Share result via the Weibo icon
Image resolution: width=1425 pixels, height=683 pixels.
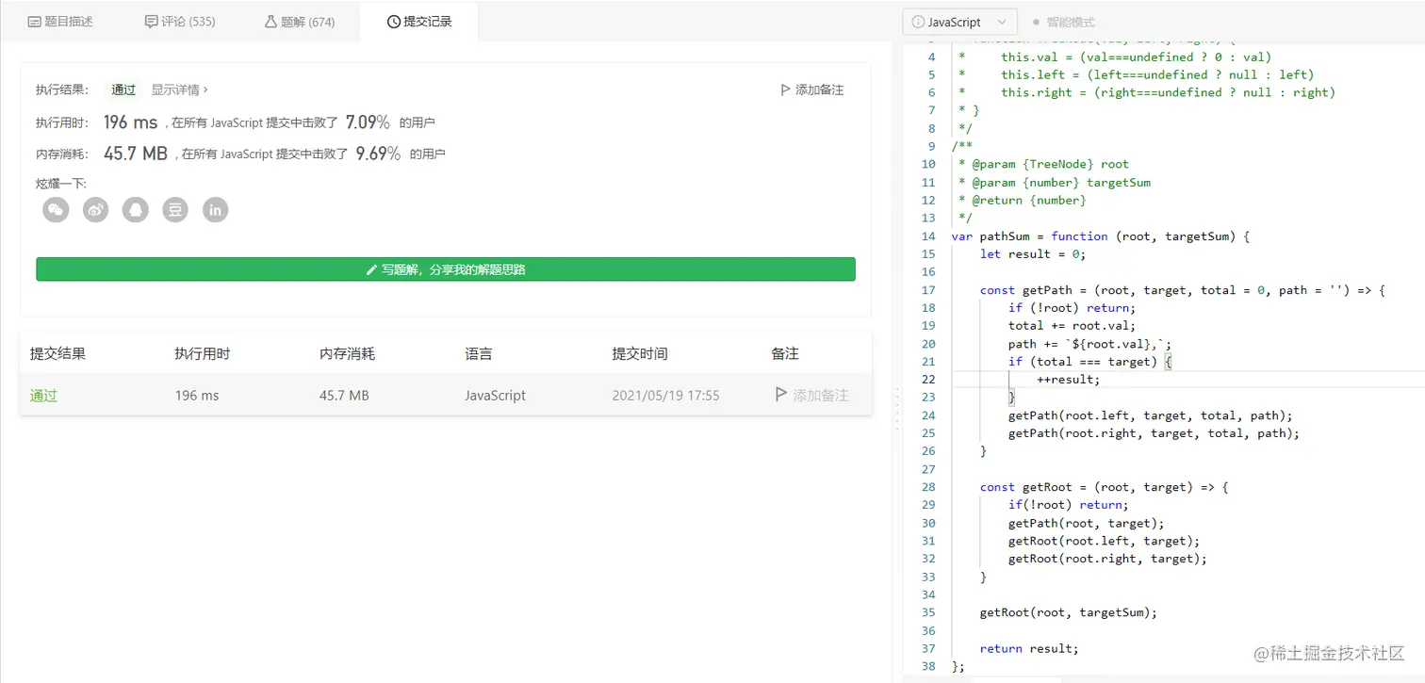pyautogui.click(x=96, y=210)
